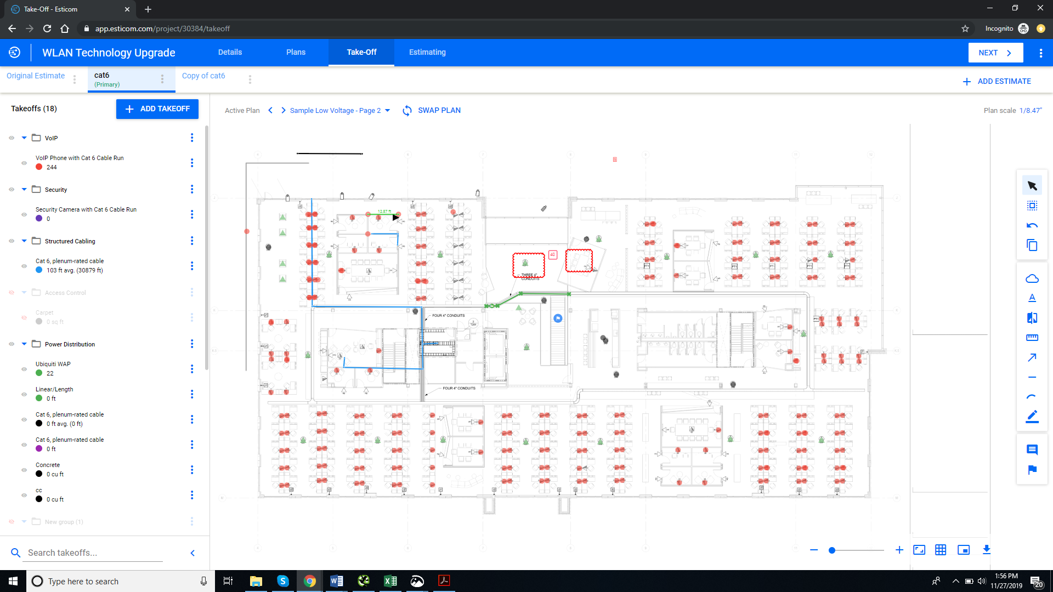
Task: Open the Copy of cat6 estimate tab
Action: coord(203,76)
